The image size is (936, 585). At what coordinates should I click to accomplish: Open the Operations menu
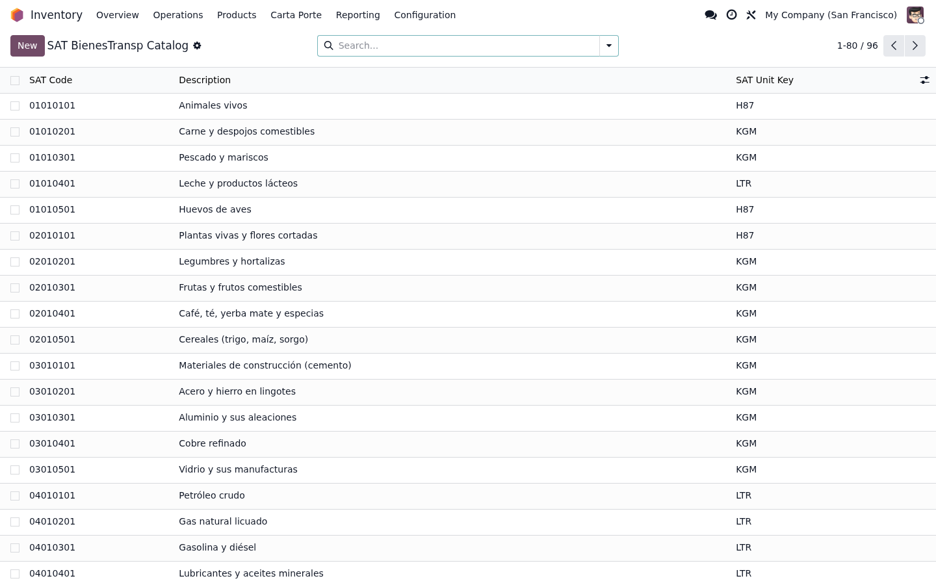click(178, 15)
